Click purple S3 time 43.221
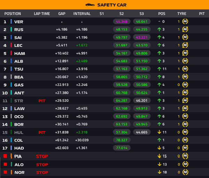The width and height of the screenshot is (209, 178). coord(142,37)
